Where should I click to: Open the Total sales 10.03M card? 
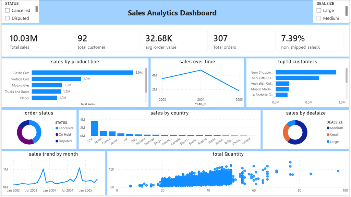click(39, 40)
